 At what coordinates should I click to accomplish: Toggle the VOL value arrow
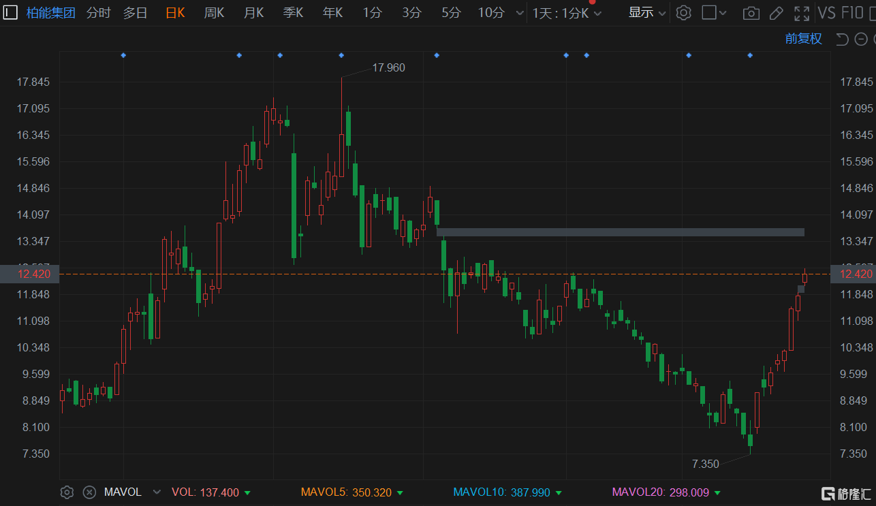click(247, 492)
